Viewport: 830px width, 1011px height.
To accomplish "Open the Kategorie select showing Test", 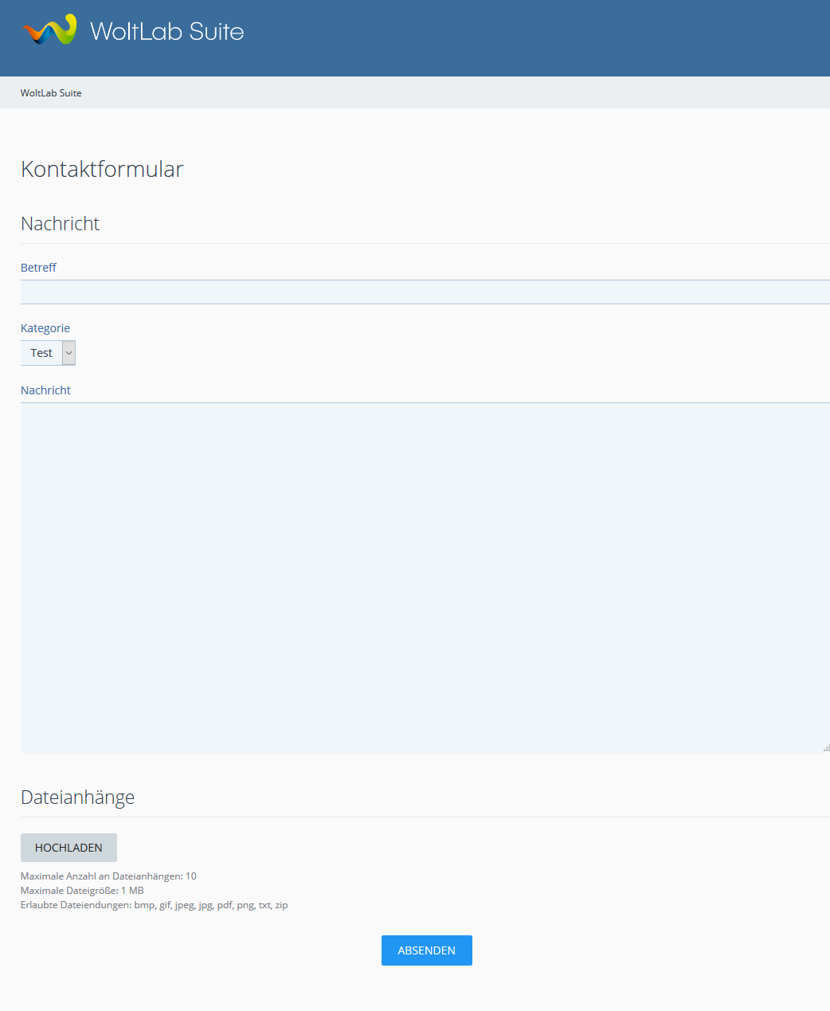I will 42,353.
